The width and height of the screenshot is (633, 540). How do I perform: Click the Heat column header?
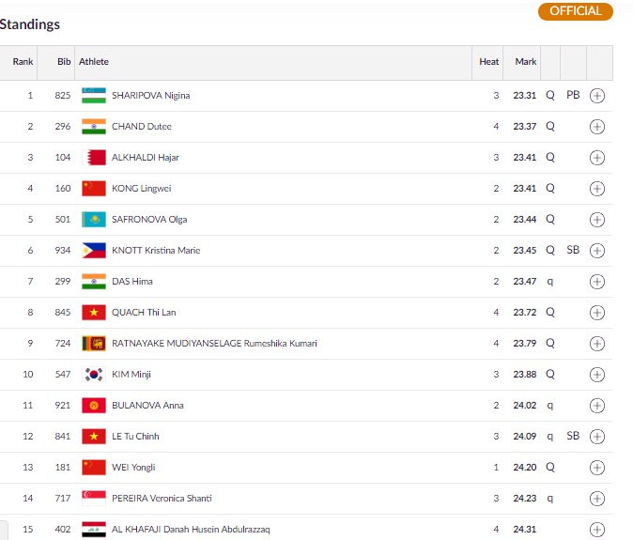(489, 62)
